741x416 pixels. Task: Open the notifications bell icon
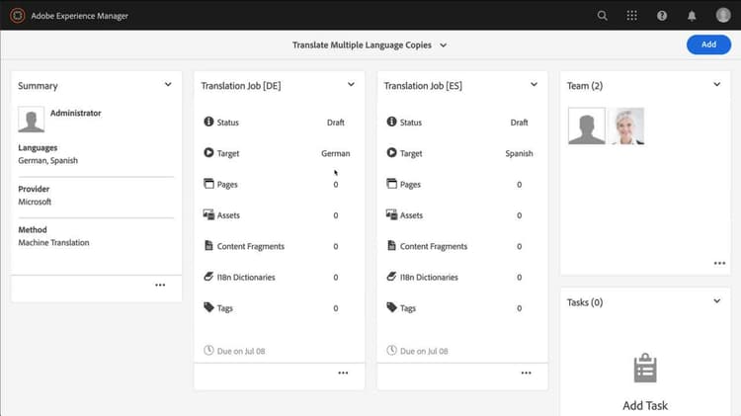pos(692,16)
